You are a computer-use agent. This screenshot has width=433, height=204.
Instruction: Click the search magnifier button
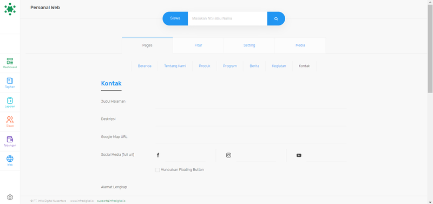click(276, 18)
